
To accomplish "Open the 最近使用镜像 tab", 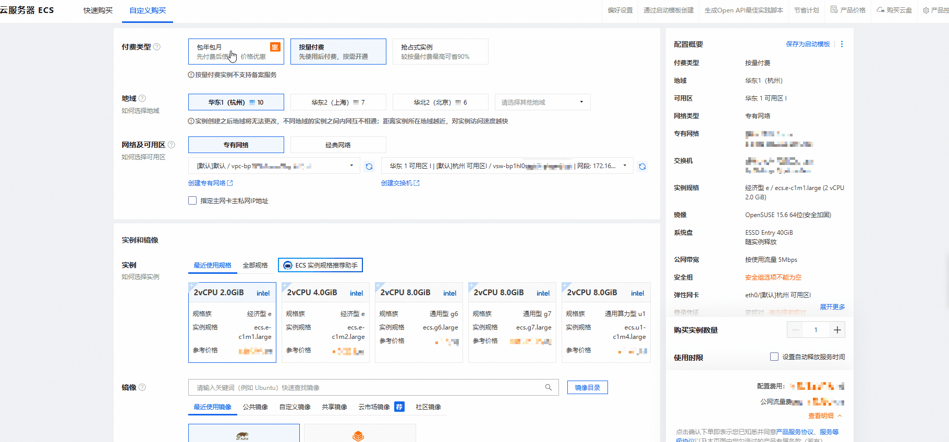I will click(x=212, y=407).
